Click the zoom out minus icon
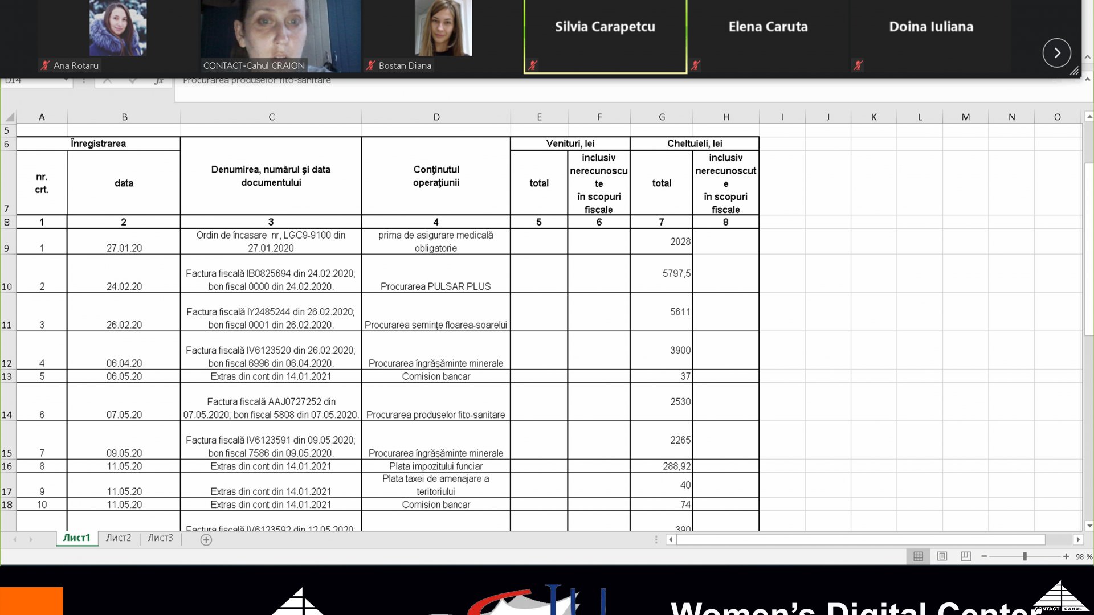This screenshot has height=615, width=1094. coord(984,556)
